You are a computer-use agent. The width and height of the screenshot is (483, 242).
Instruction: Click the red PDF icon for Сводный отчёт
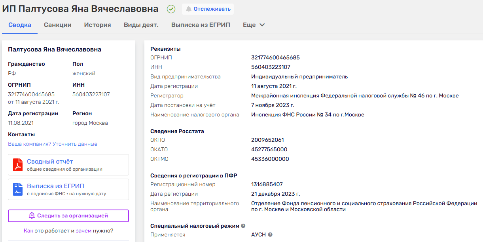click(x=18, y=165)
